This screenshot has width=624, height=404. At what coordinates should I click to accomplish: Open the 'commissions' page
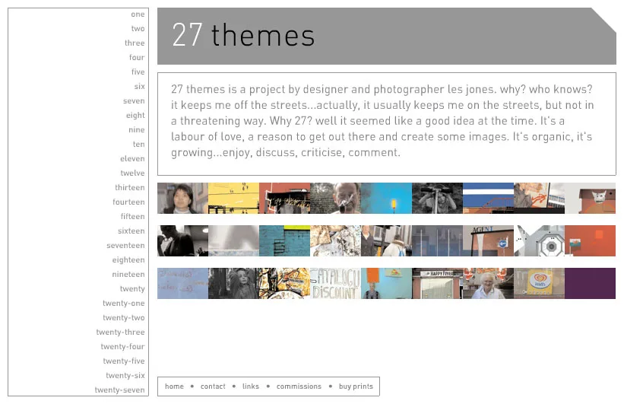(x=299, y=387)
